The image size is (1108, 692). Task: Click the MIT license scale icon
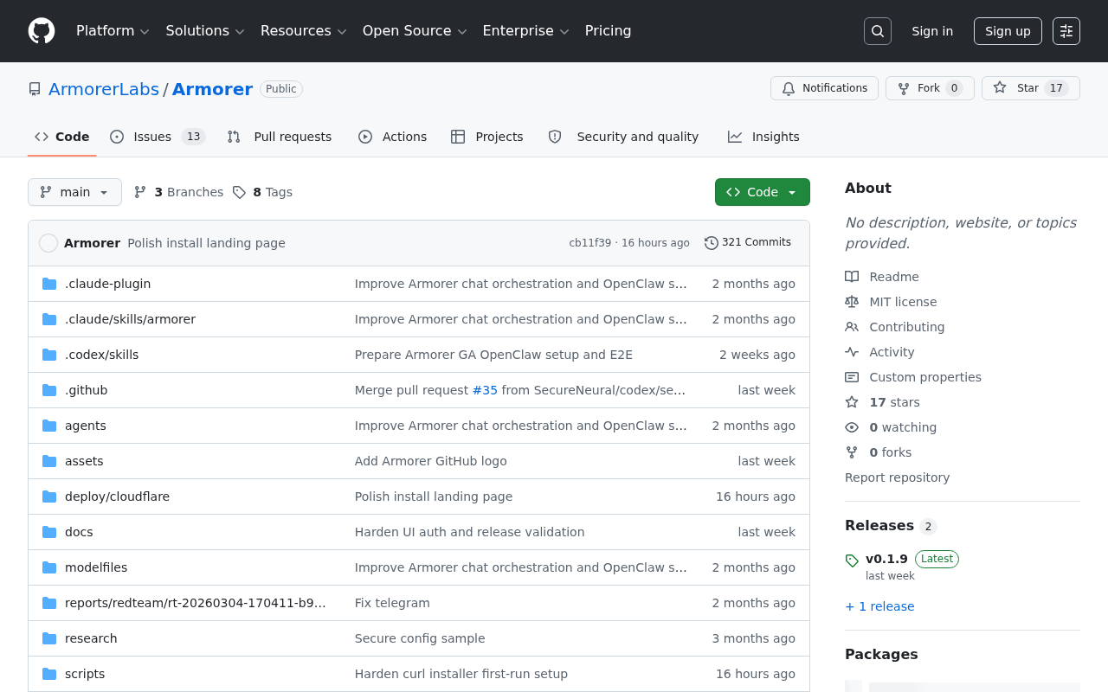852,302
